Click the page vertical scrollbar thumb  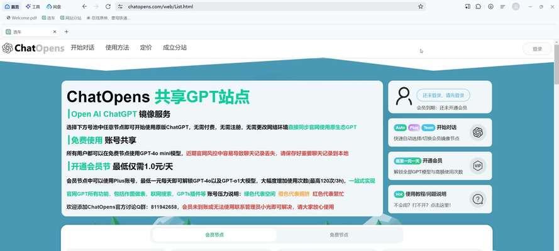pos(556,64)
